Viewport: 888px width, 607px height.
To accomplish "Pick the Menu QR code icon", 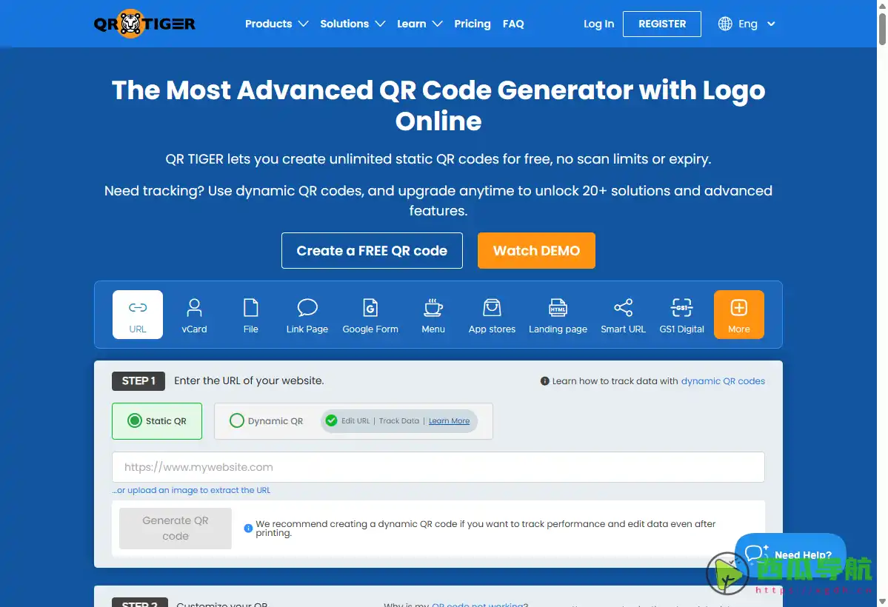I will [433, 315].
